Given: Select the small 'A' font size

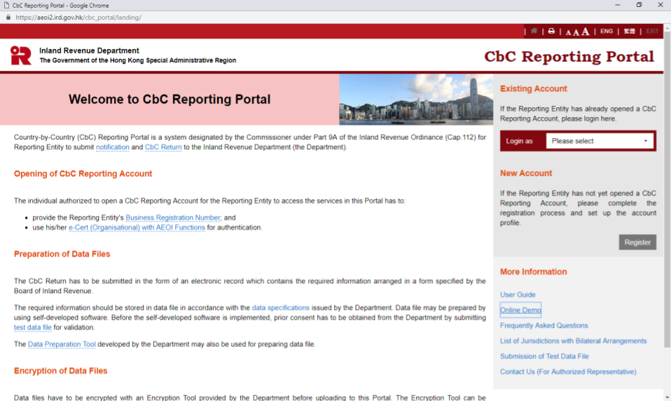Looking at the screenshot, I should pos(568,32).
